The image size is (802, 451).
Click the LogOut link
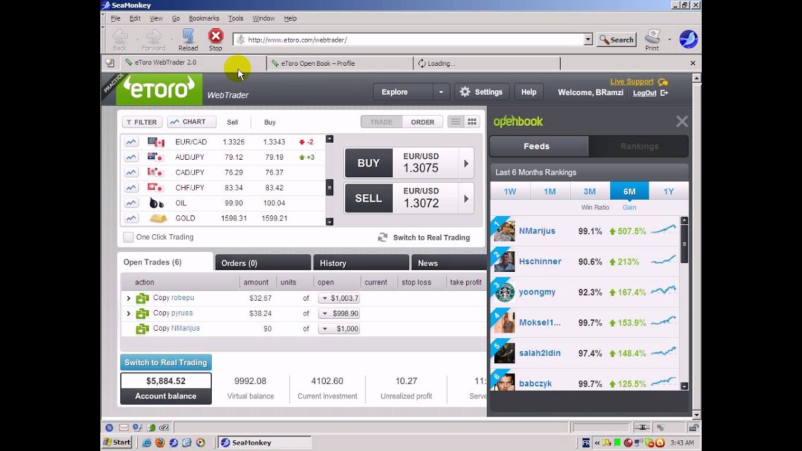coord(645,93)
